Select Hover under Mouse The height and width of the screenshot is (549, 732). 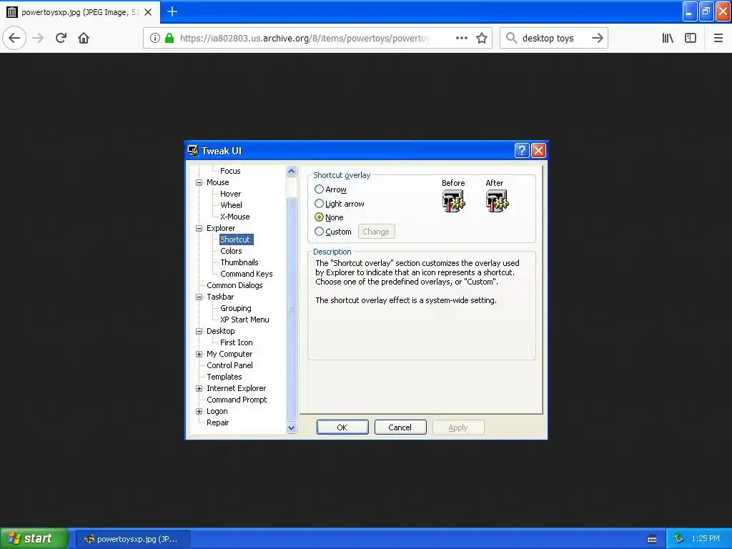(231, 194)
